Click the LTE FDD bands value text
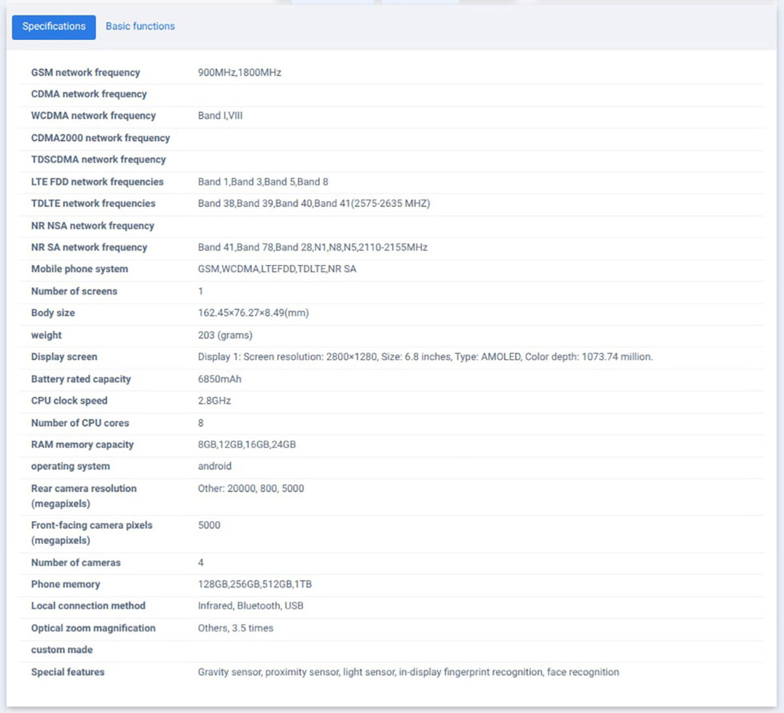784x713 pixels. click(x=263, y=182)
